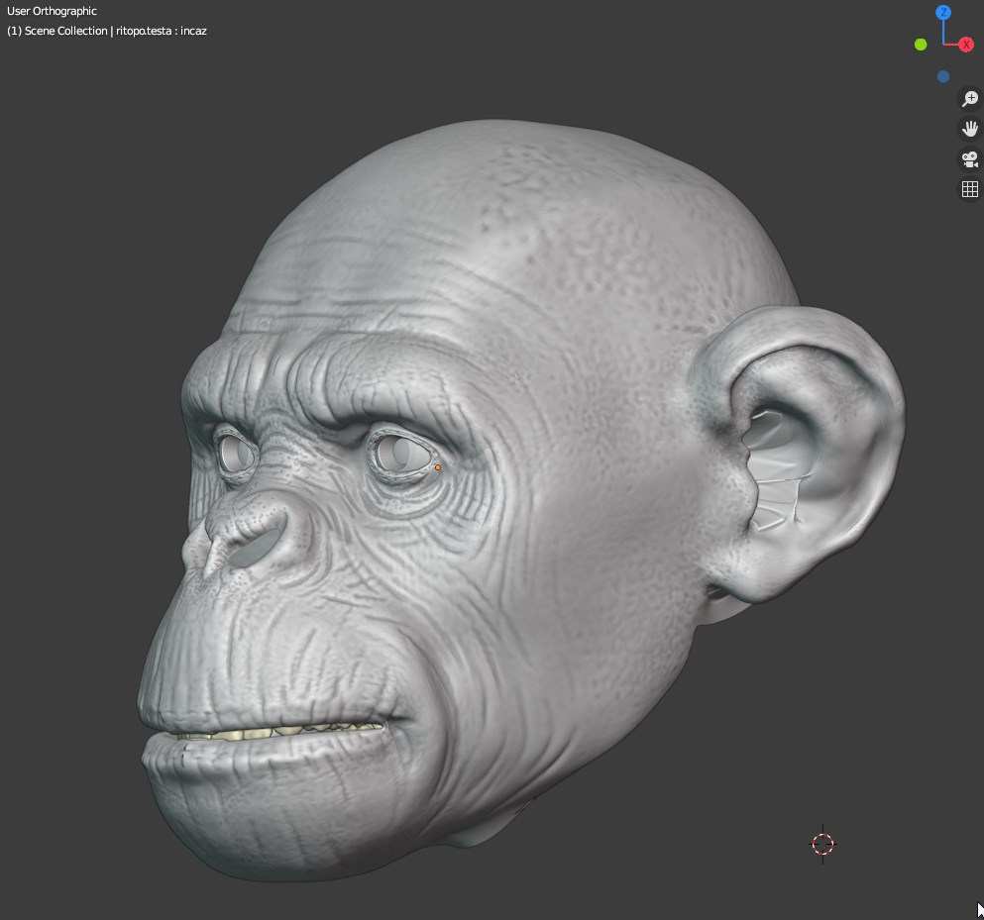Image resolution: width=984 pixels, height=920 pixels.
Task: Toggle the perspective/orthographic grid icon
Action: coord(970,189)
